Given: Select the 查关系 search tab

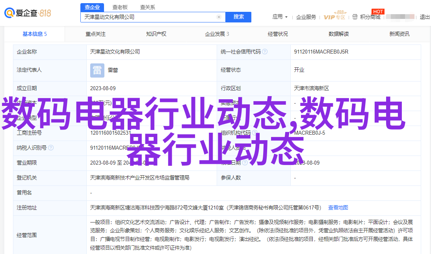Looking at the screenshot, I should [x=148, y=7].
